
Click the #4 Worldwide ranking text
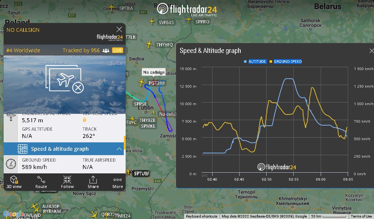[23, 50]
